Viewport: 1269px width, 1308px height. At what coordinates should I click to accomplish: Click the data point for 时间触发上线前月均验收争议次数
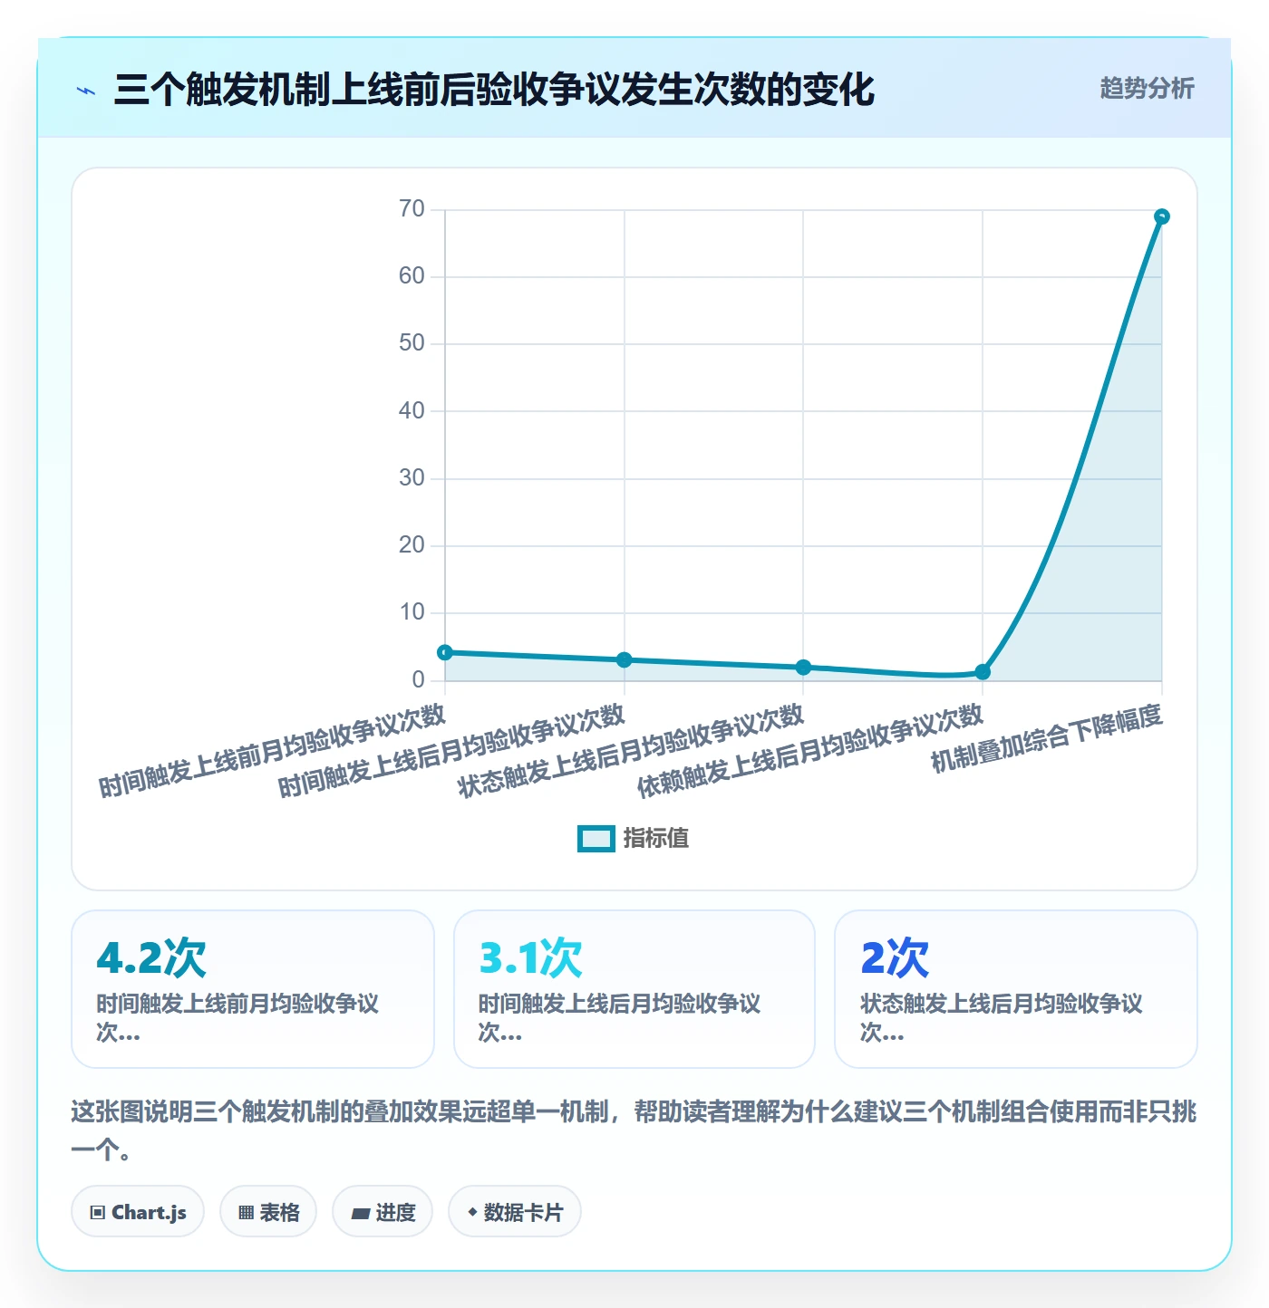click(x=445, y=652)
